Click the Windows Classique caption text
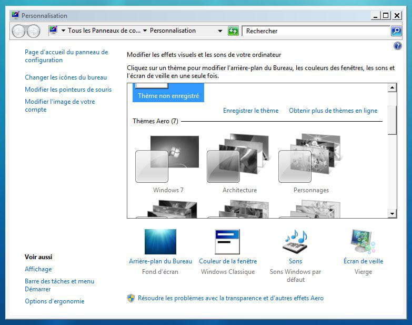412x325 pixels. pyautogui.click(x=228, y=272)
